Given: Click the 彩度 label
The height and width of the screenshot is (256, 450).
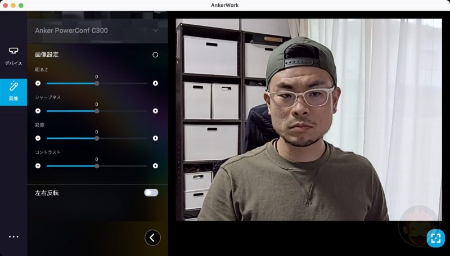Looking at the screenshot, I should tap(39, 125).
